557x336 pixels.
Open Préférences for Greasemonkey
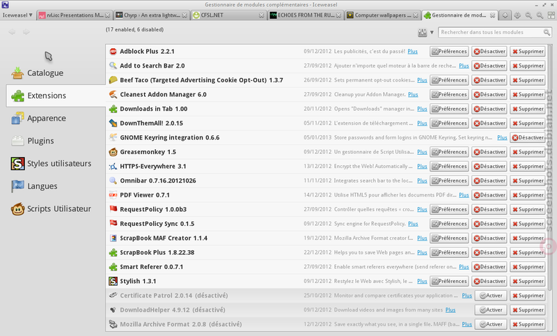449,152
